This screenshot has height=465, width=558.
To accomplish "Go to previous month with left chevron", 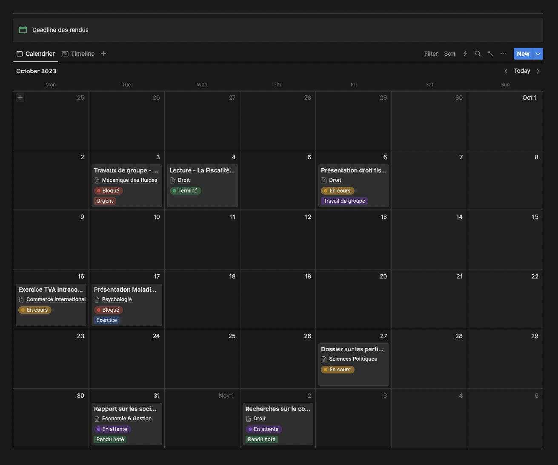I will (506, 71).
